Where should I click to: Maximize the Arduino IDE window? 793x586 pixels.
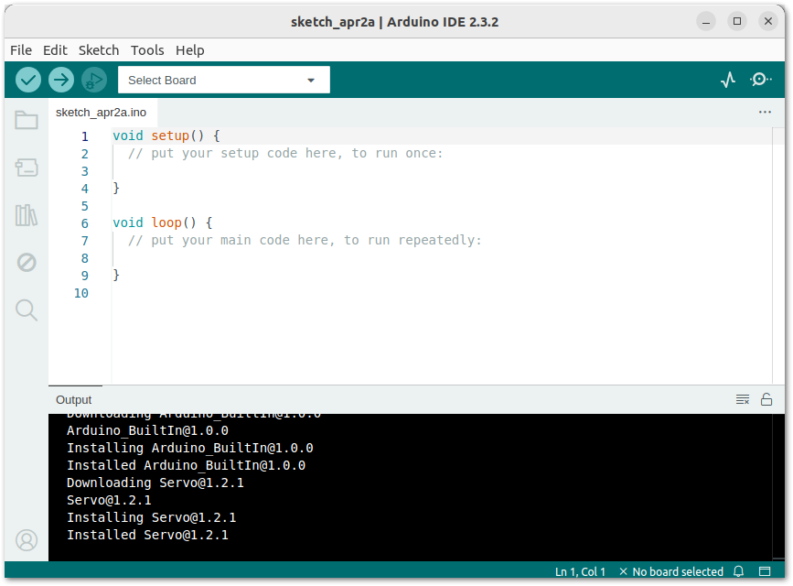[x=737, y=21]
